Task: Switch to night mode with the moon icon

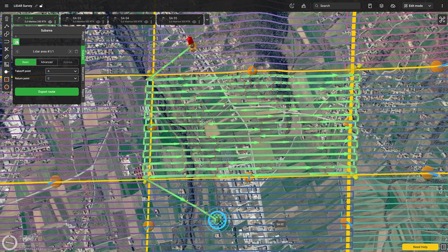Action: pyautogui.click(x=292, y=6)
